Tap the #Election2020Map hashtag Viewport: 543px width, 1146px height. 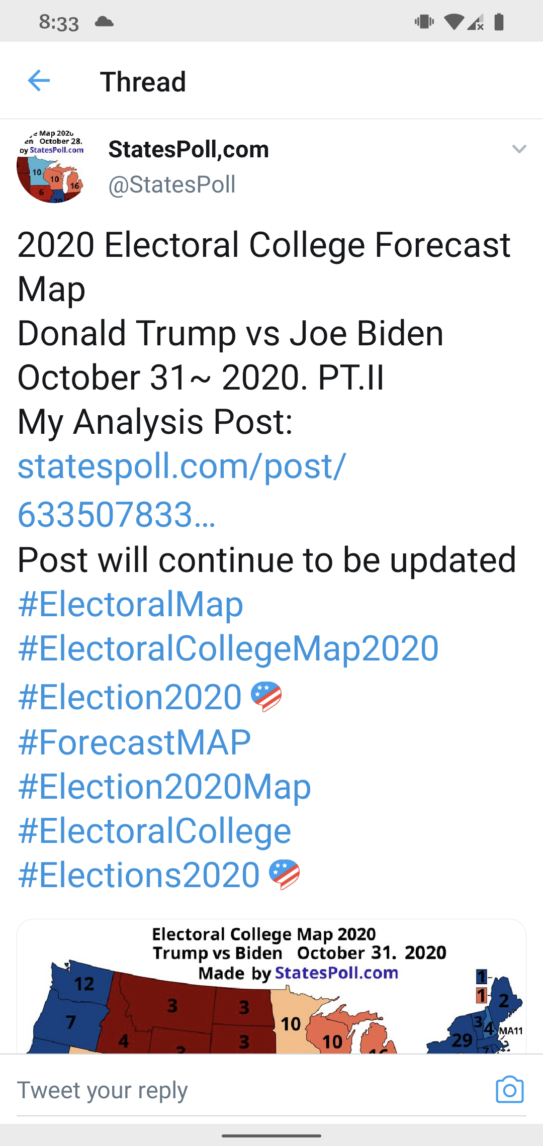click(x=164, y=787)
